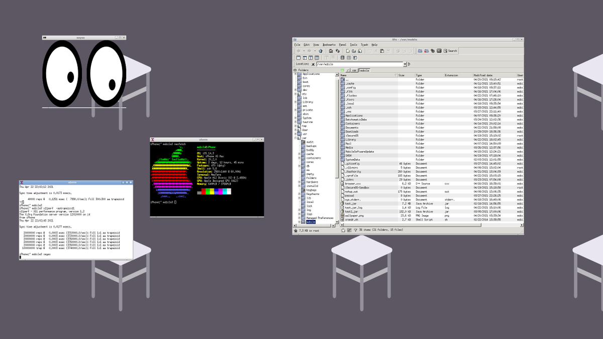Click the 'mobile' path button
Screen dimensions: 603x339
(x=364, y=70)
